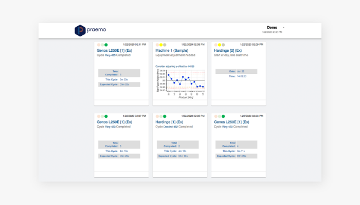Image resolution: width=360 pixels, height=205 pixels.
Task: Click the 'Jan 22' date value
Action: tap(241, 71)
